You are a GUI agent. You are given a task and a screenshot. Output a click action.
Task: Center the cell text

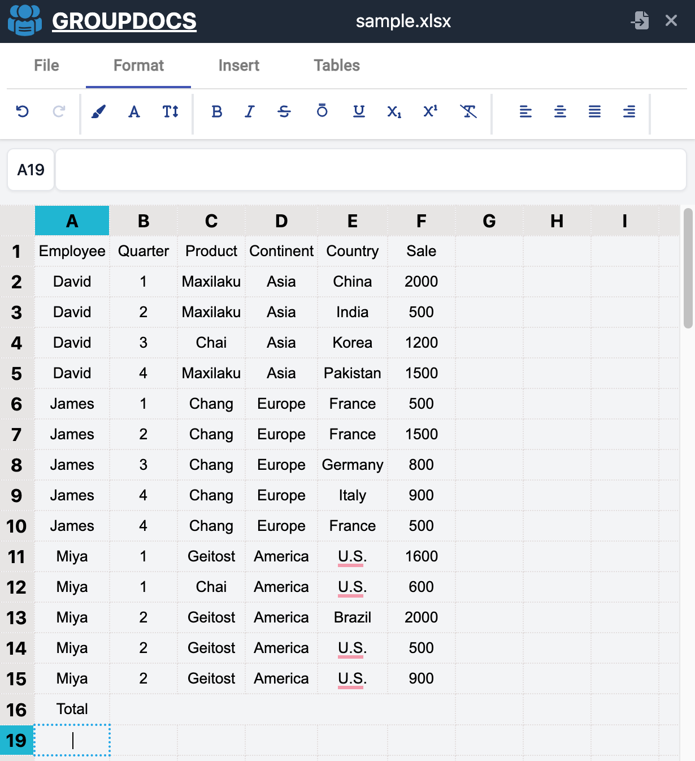tap(560, 112)
